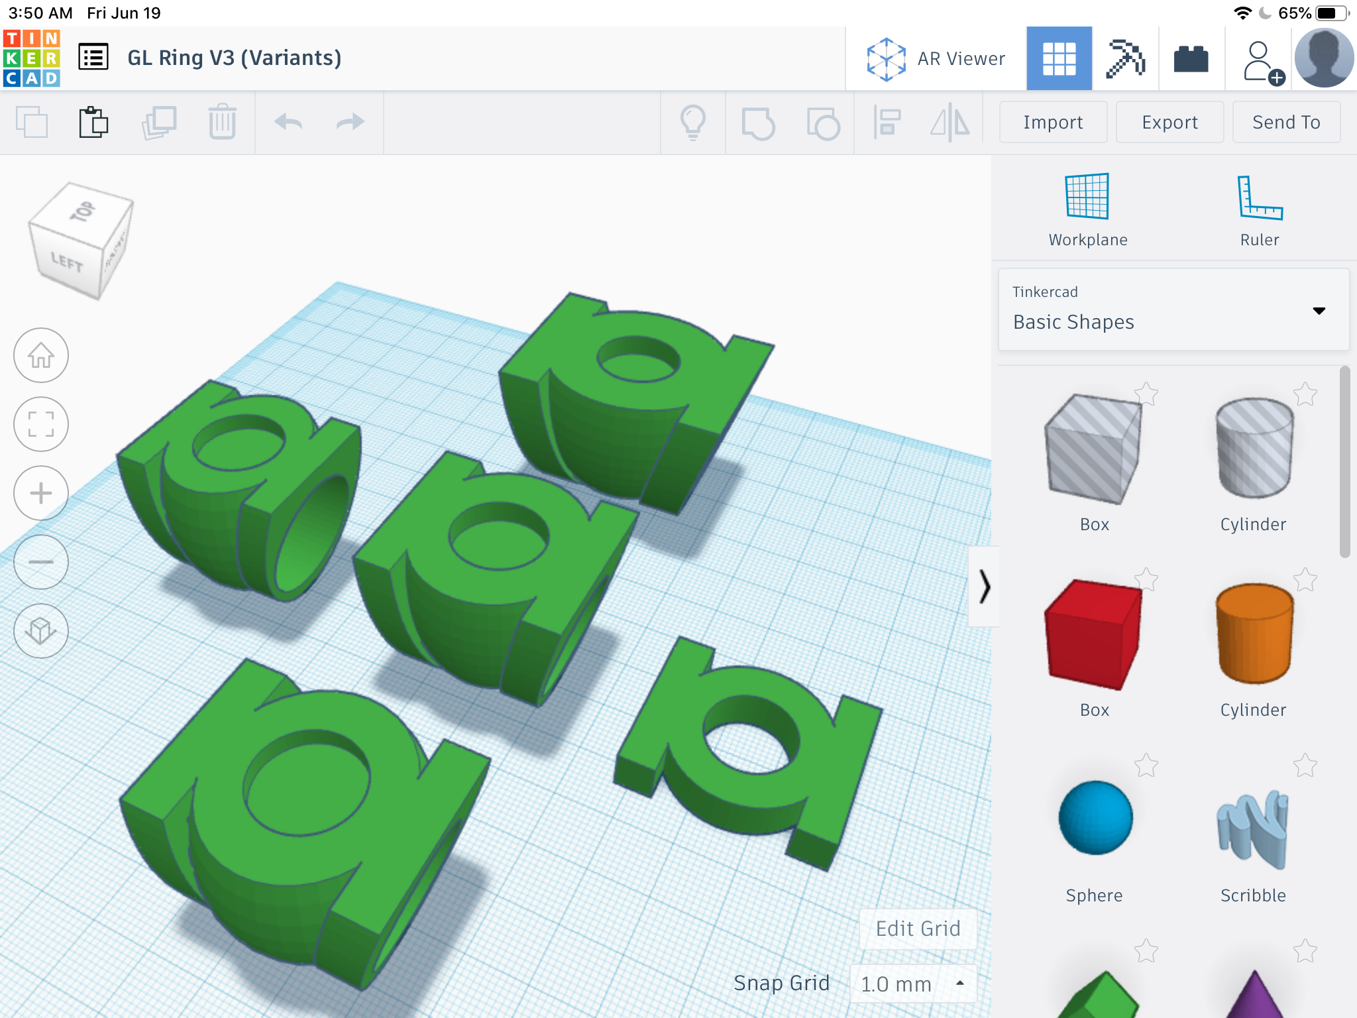Viewport: 1357px width, 1018px height.
Task: Click the Copy tool
Action: (32, 123)
